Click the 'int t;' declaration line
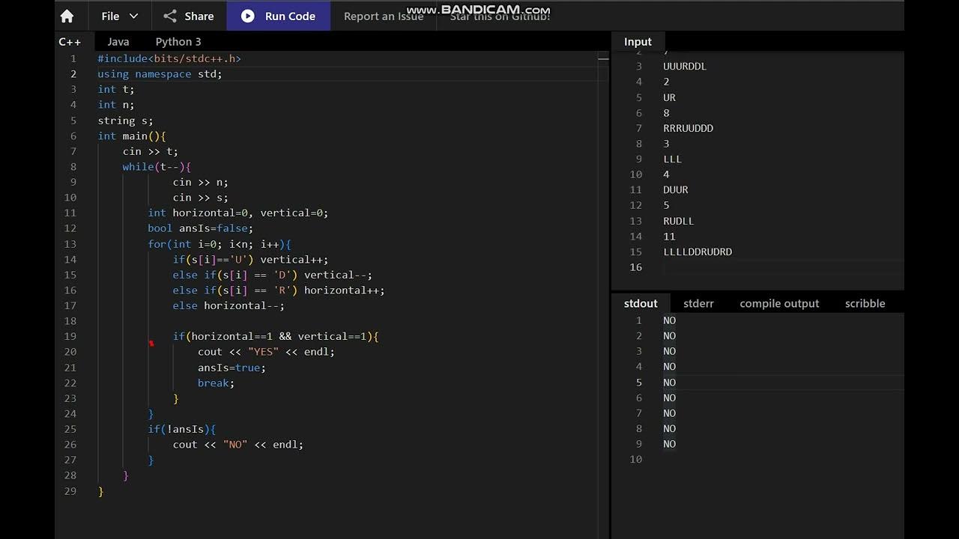This screenshot has height=539, width=959. [x=116, y=89]
